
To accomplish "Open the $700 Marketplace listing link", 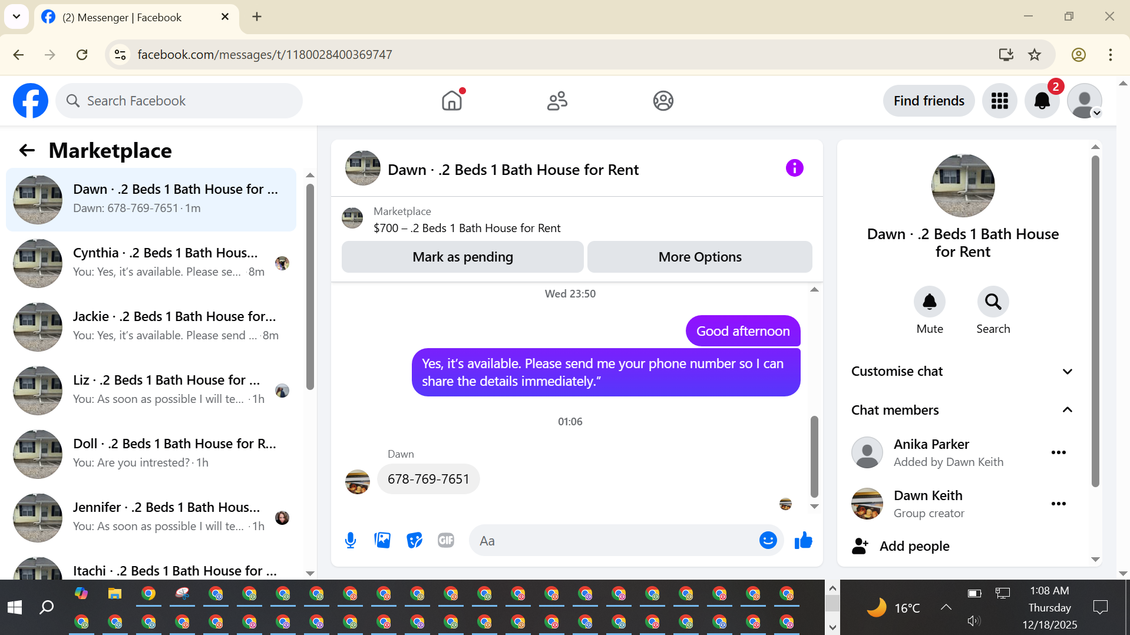I will 467,228.
